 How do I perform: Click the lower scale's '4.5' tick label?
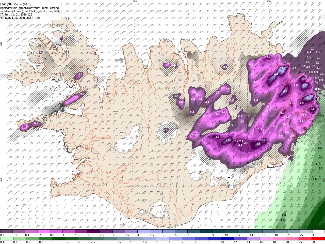[145, 242]
